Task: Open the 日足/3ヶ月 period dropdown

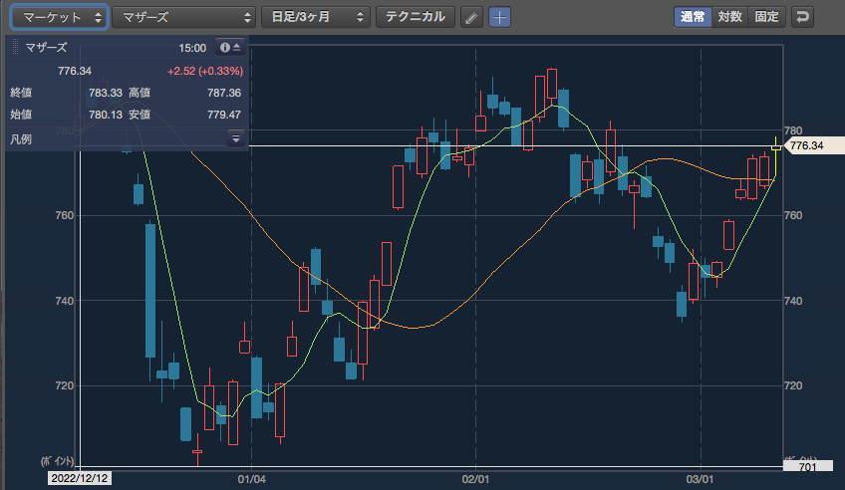Action: click(315, 17)
